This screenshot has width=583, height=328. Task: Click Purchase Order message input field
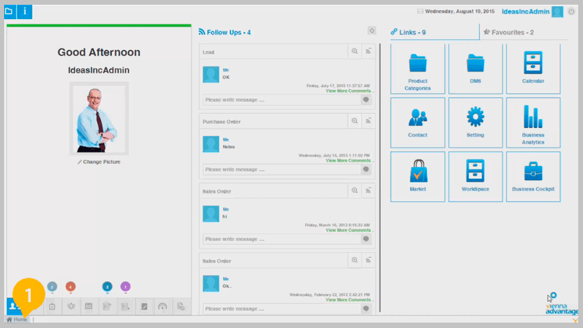click(282, 169)
